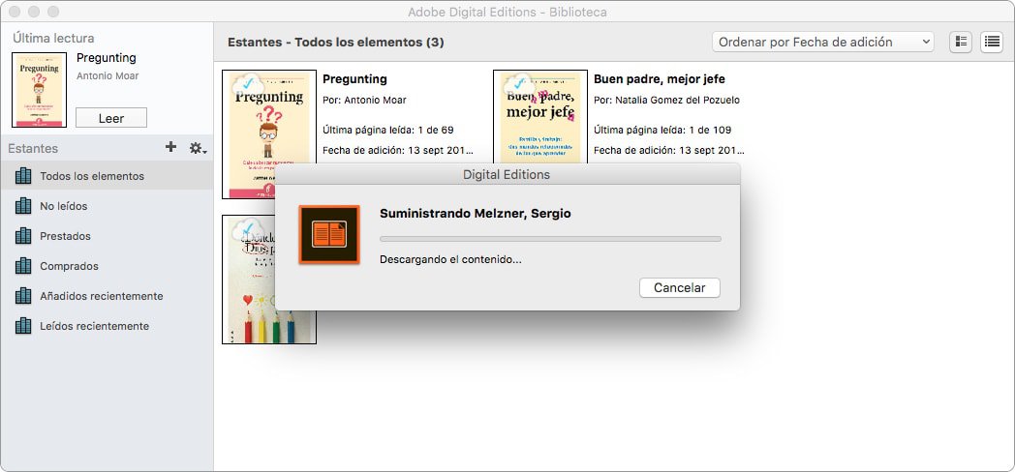
Task: Cancel the download in Digital Editions dialog
Action: click(680, 287)
